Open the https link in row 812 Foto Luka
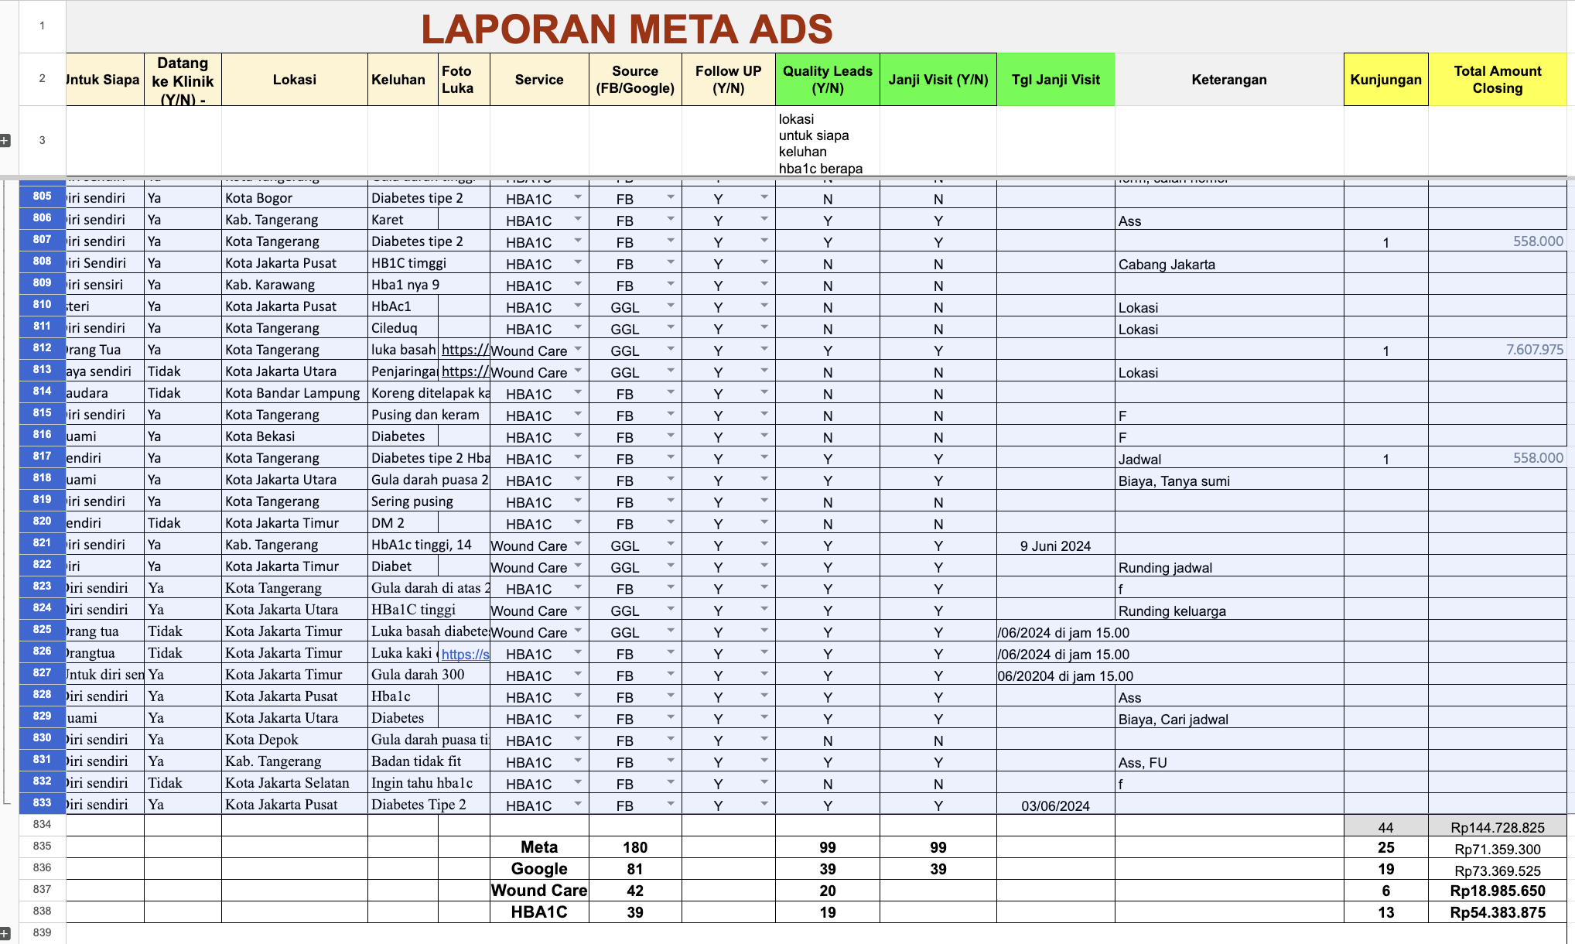This screenshot has height=944, width=1575. 465,350
